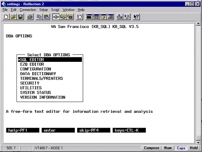Viewport: 202px width, 152px height.
Task: Open terminal setup monitor icon
Action: (89, 17)
